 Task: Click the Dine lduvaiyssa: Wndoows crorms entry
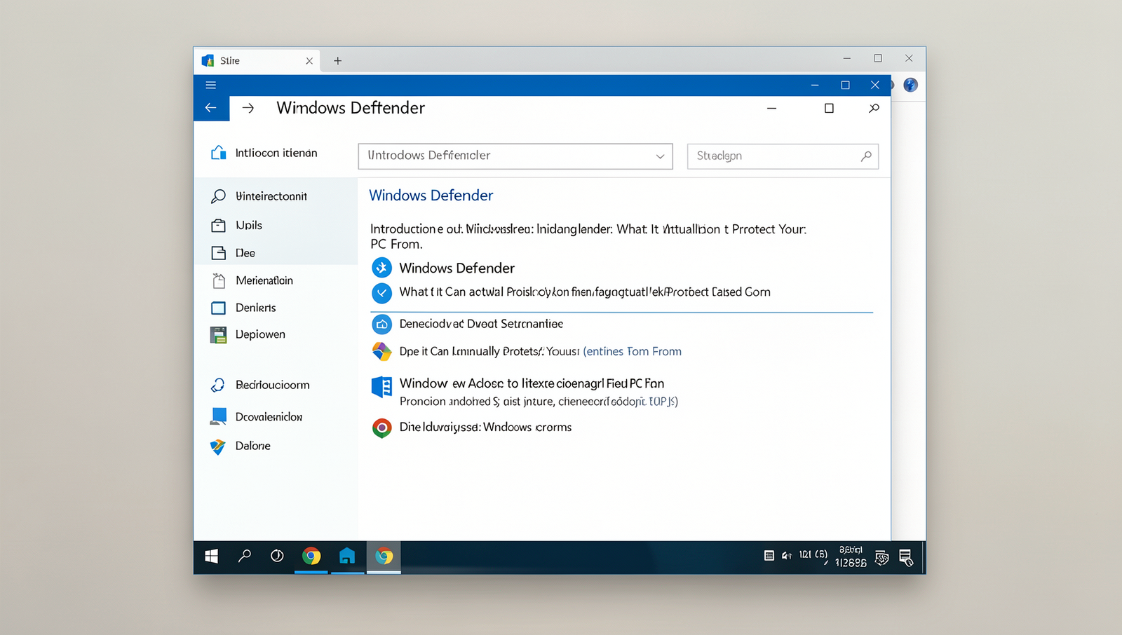point(485,428)
